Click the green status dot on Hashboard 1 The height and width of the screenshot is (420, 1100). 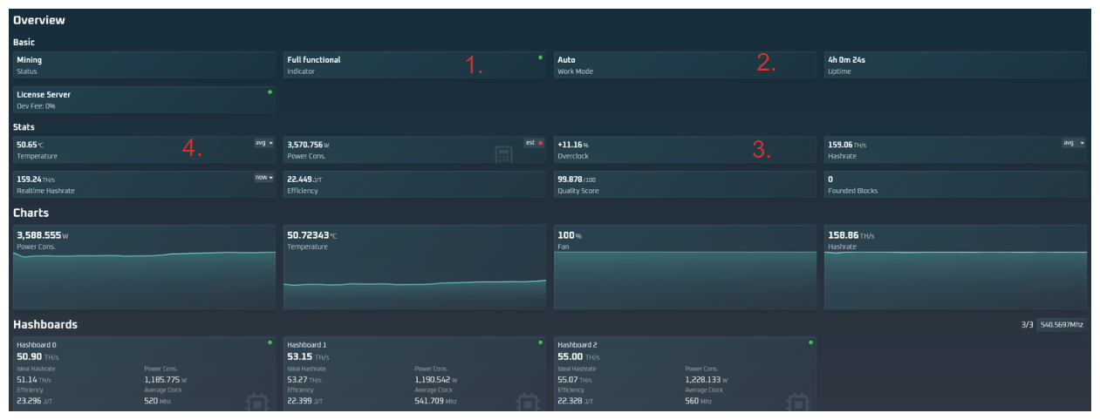[540, 342]
